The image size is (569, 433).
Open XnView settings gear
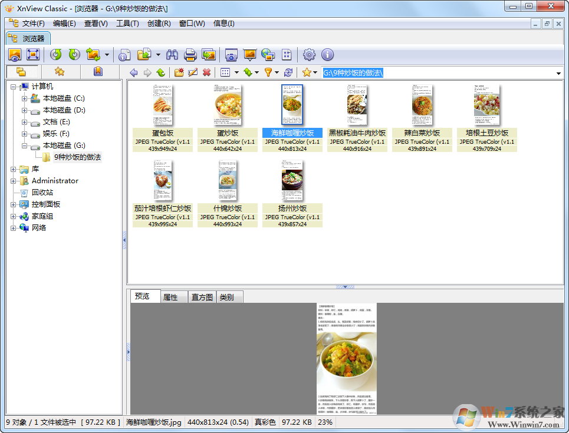coord(308,54)
